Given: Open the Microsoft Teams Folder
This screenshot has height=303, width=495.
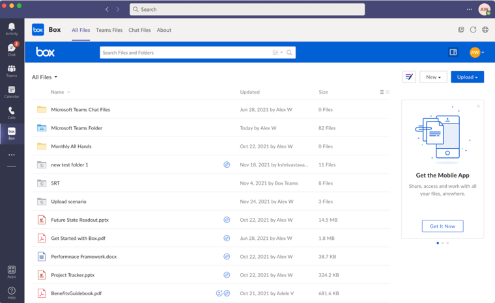Looking at the screenshot, I should click(76, 128).
